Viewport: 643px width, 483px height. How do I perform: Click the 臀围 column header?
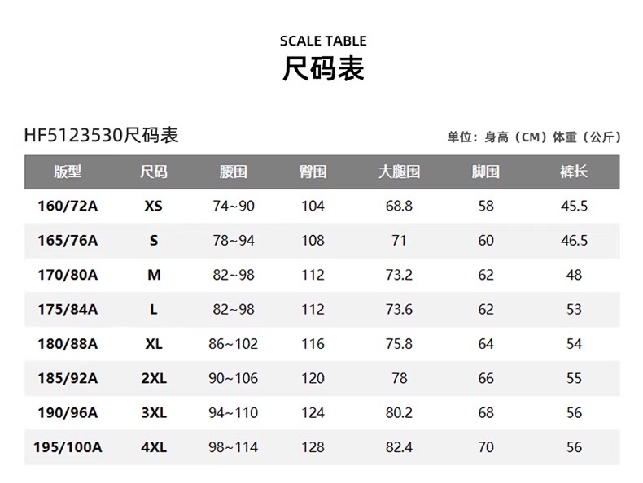(x=313, y=172)
